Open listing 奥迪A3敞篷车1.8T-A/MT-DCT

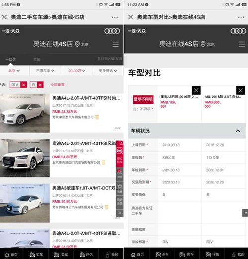84,188
